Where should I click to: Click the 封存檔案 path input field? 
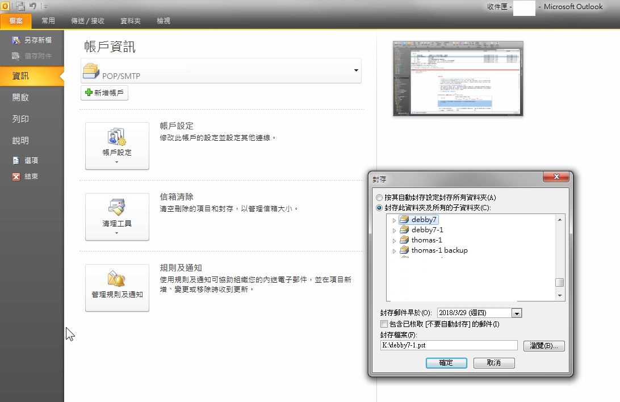[x=449, y=345]
